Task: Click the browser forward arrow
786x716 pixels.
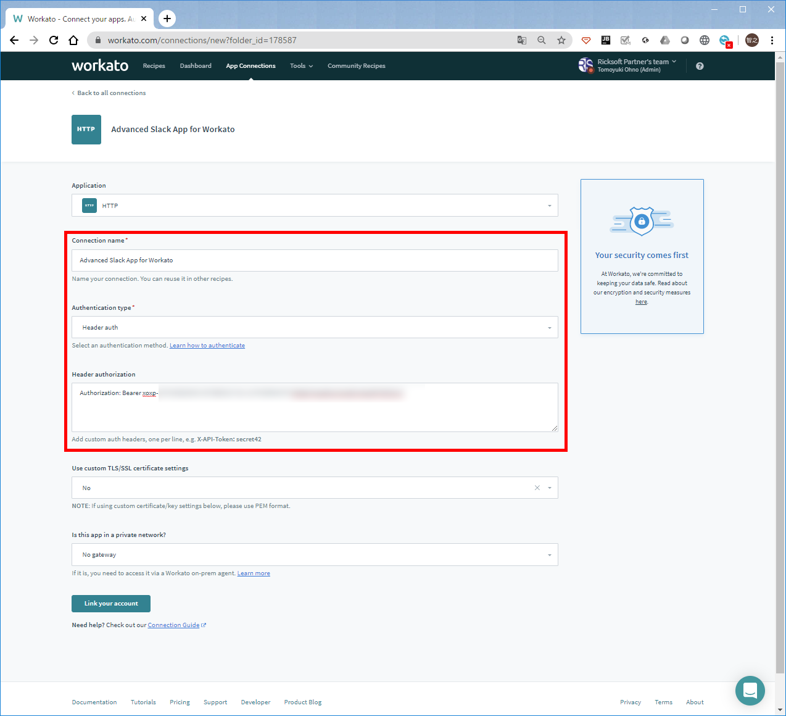Action: (x=34, y=40)
